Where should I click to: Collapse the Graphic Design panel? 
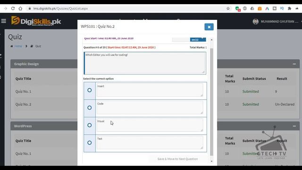[x=294, y=64]
